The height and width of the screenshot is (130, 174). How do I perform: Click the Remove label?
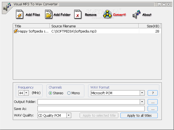coord(91,15)
